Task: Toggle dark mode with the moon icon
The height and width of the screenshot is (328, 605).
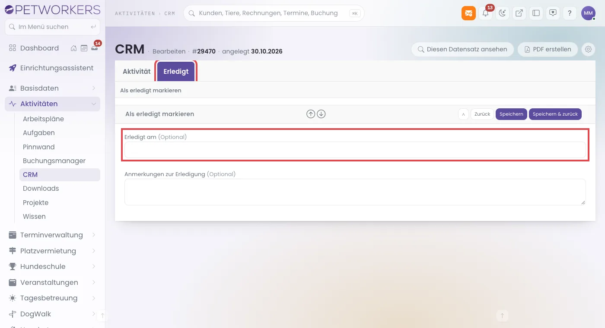Action: click(x=502, y=13)
